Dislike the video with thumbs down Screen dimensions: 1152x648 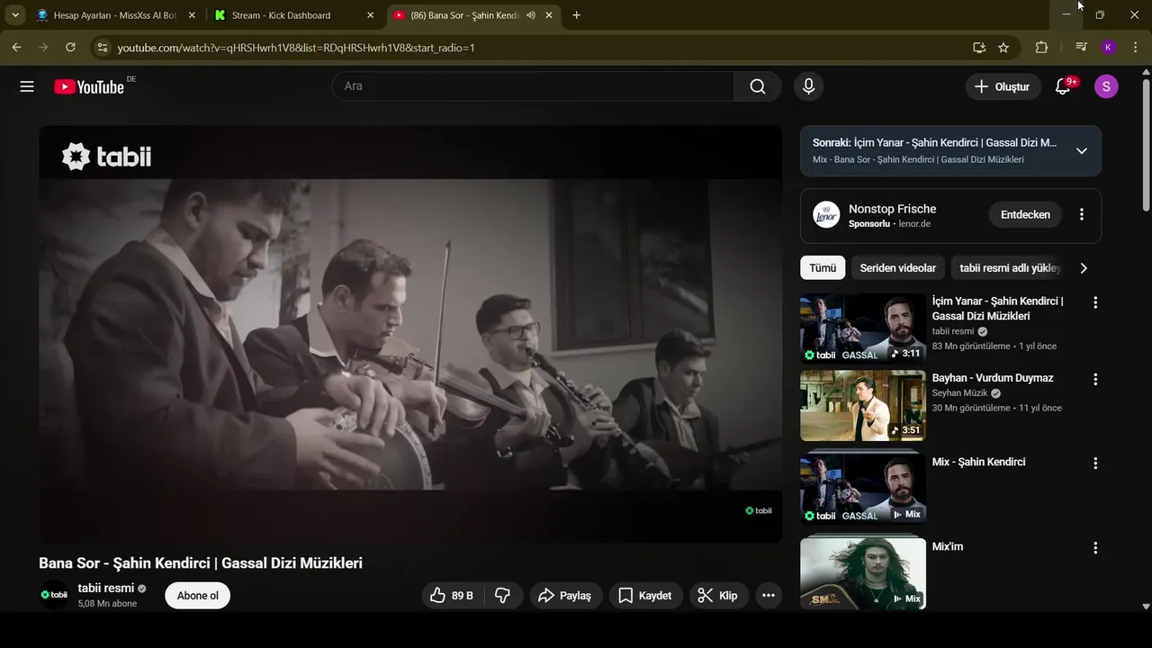tap(504, 596)
